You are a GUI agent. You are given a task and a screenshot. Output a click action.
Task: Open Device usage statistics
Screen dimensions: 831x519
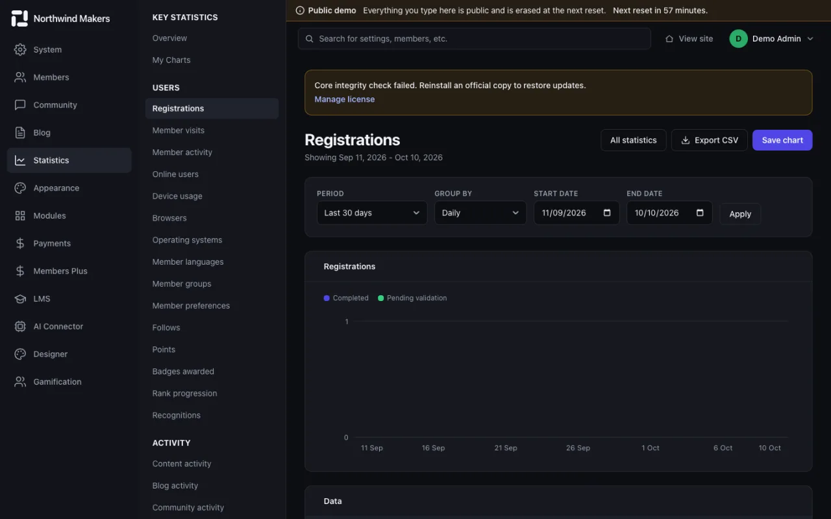coord(177,196)
